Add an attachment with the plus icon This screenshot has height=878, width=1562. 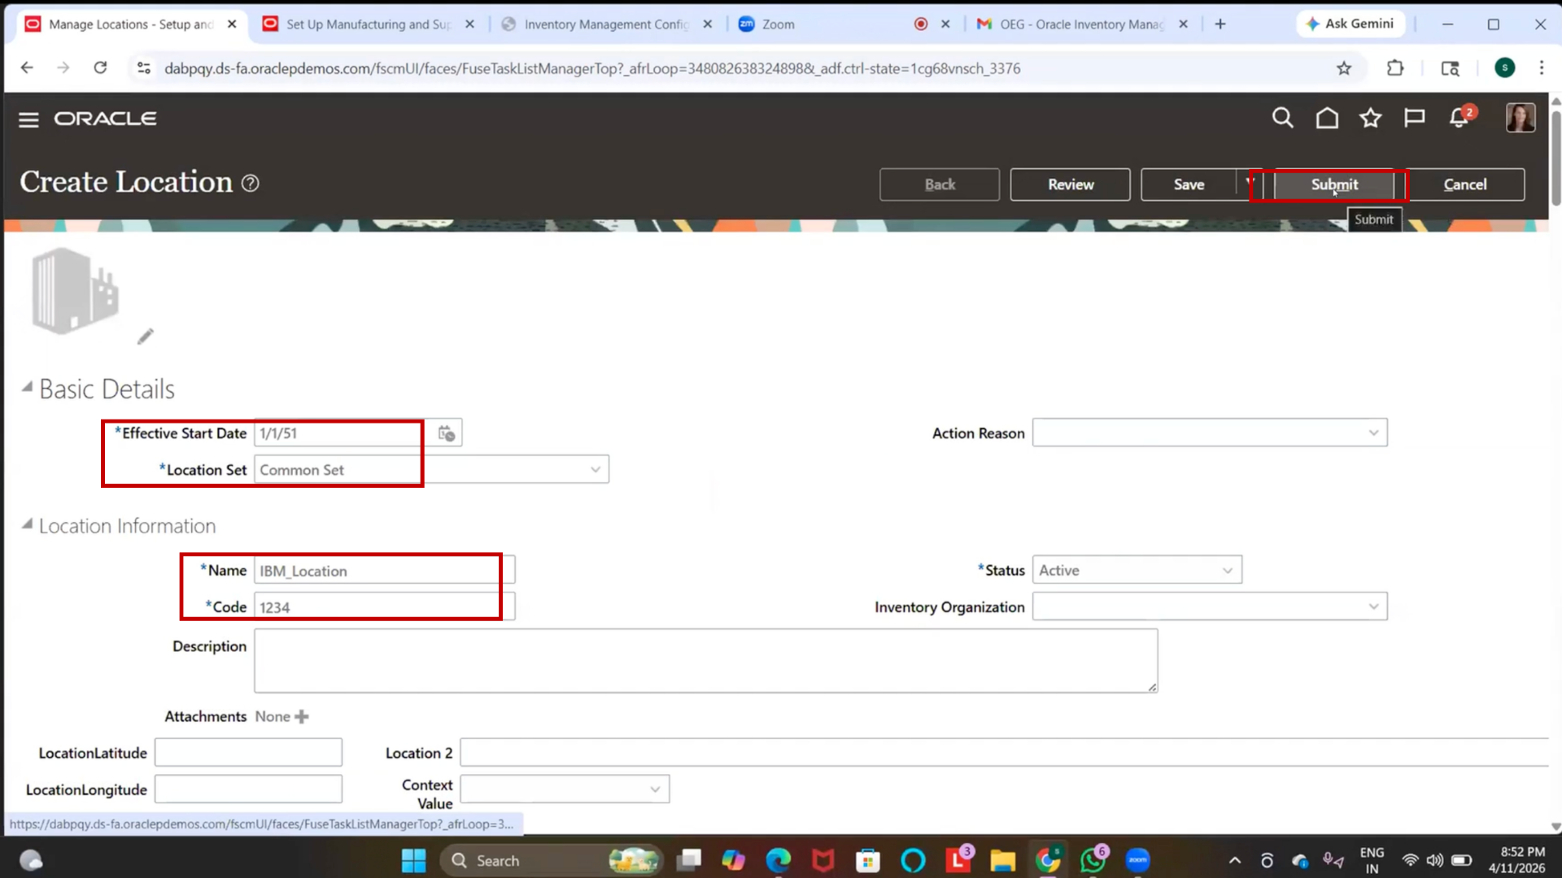pos(302,716)
